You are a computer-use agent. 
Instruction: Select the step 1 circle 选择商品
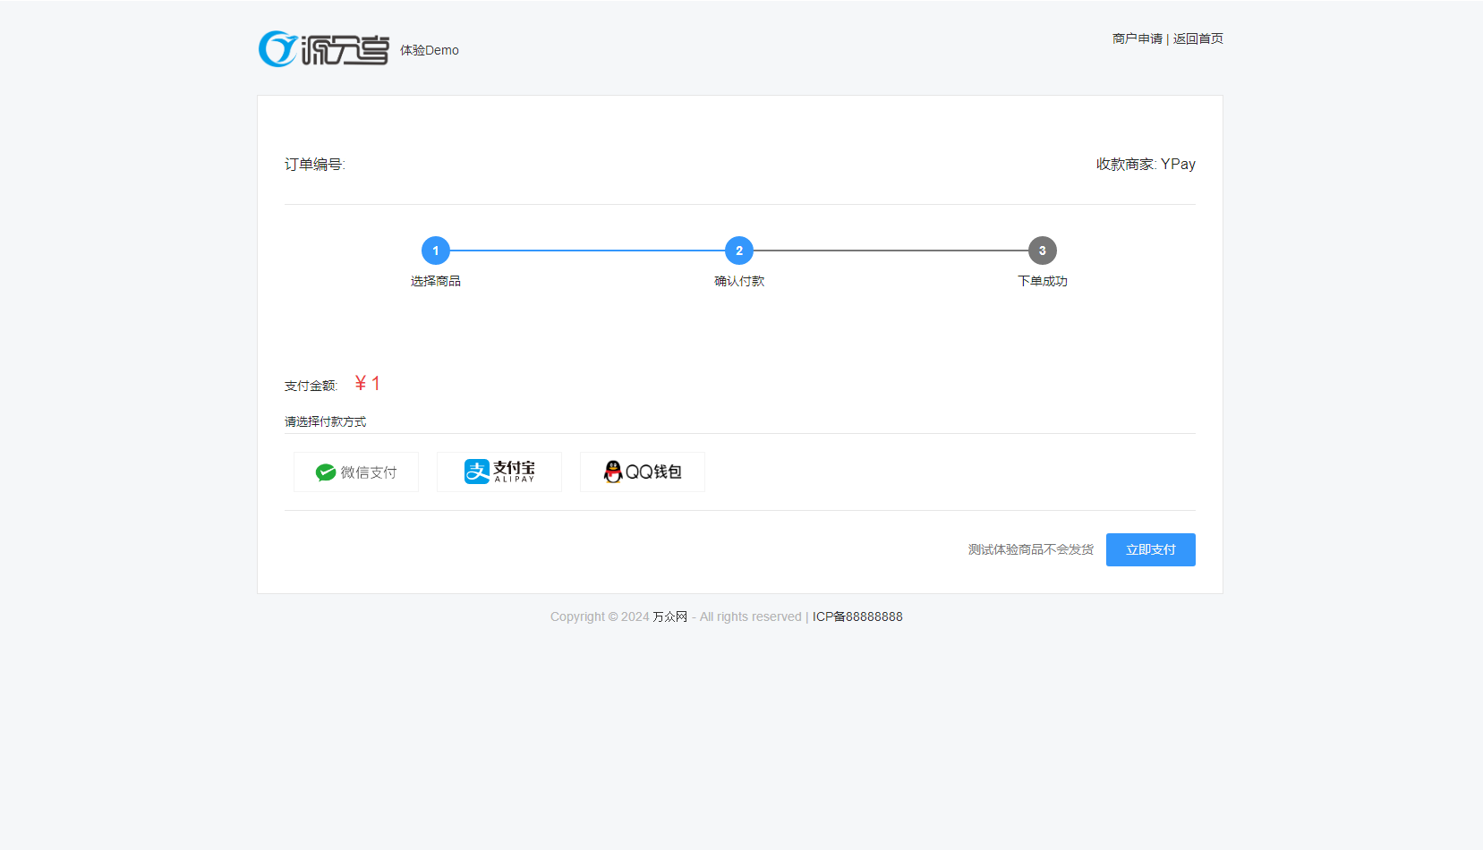(x=436, y=251)
